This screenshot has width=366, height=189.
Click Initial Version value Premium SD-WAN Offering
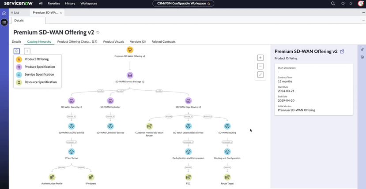coord(296,110)
